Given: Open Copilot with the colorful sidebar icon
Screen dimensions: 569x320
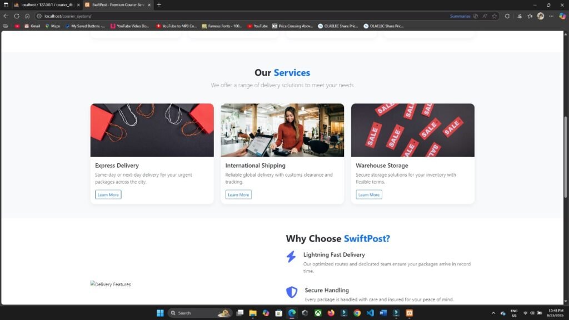Looking at the screenshot, I should coord(562,17).
